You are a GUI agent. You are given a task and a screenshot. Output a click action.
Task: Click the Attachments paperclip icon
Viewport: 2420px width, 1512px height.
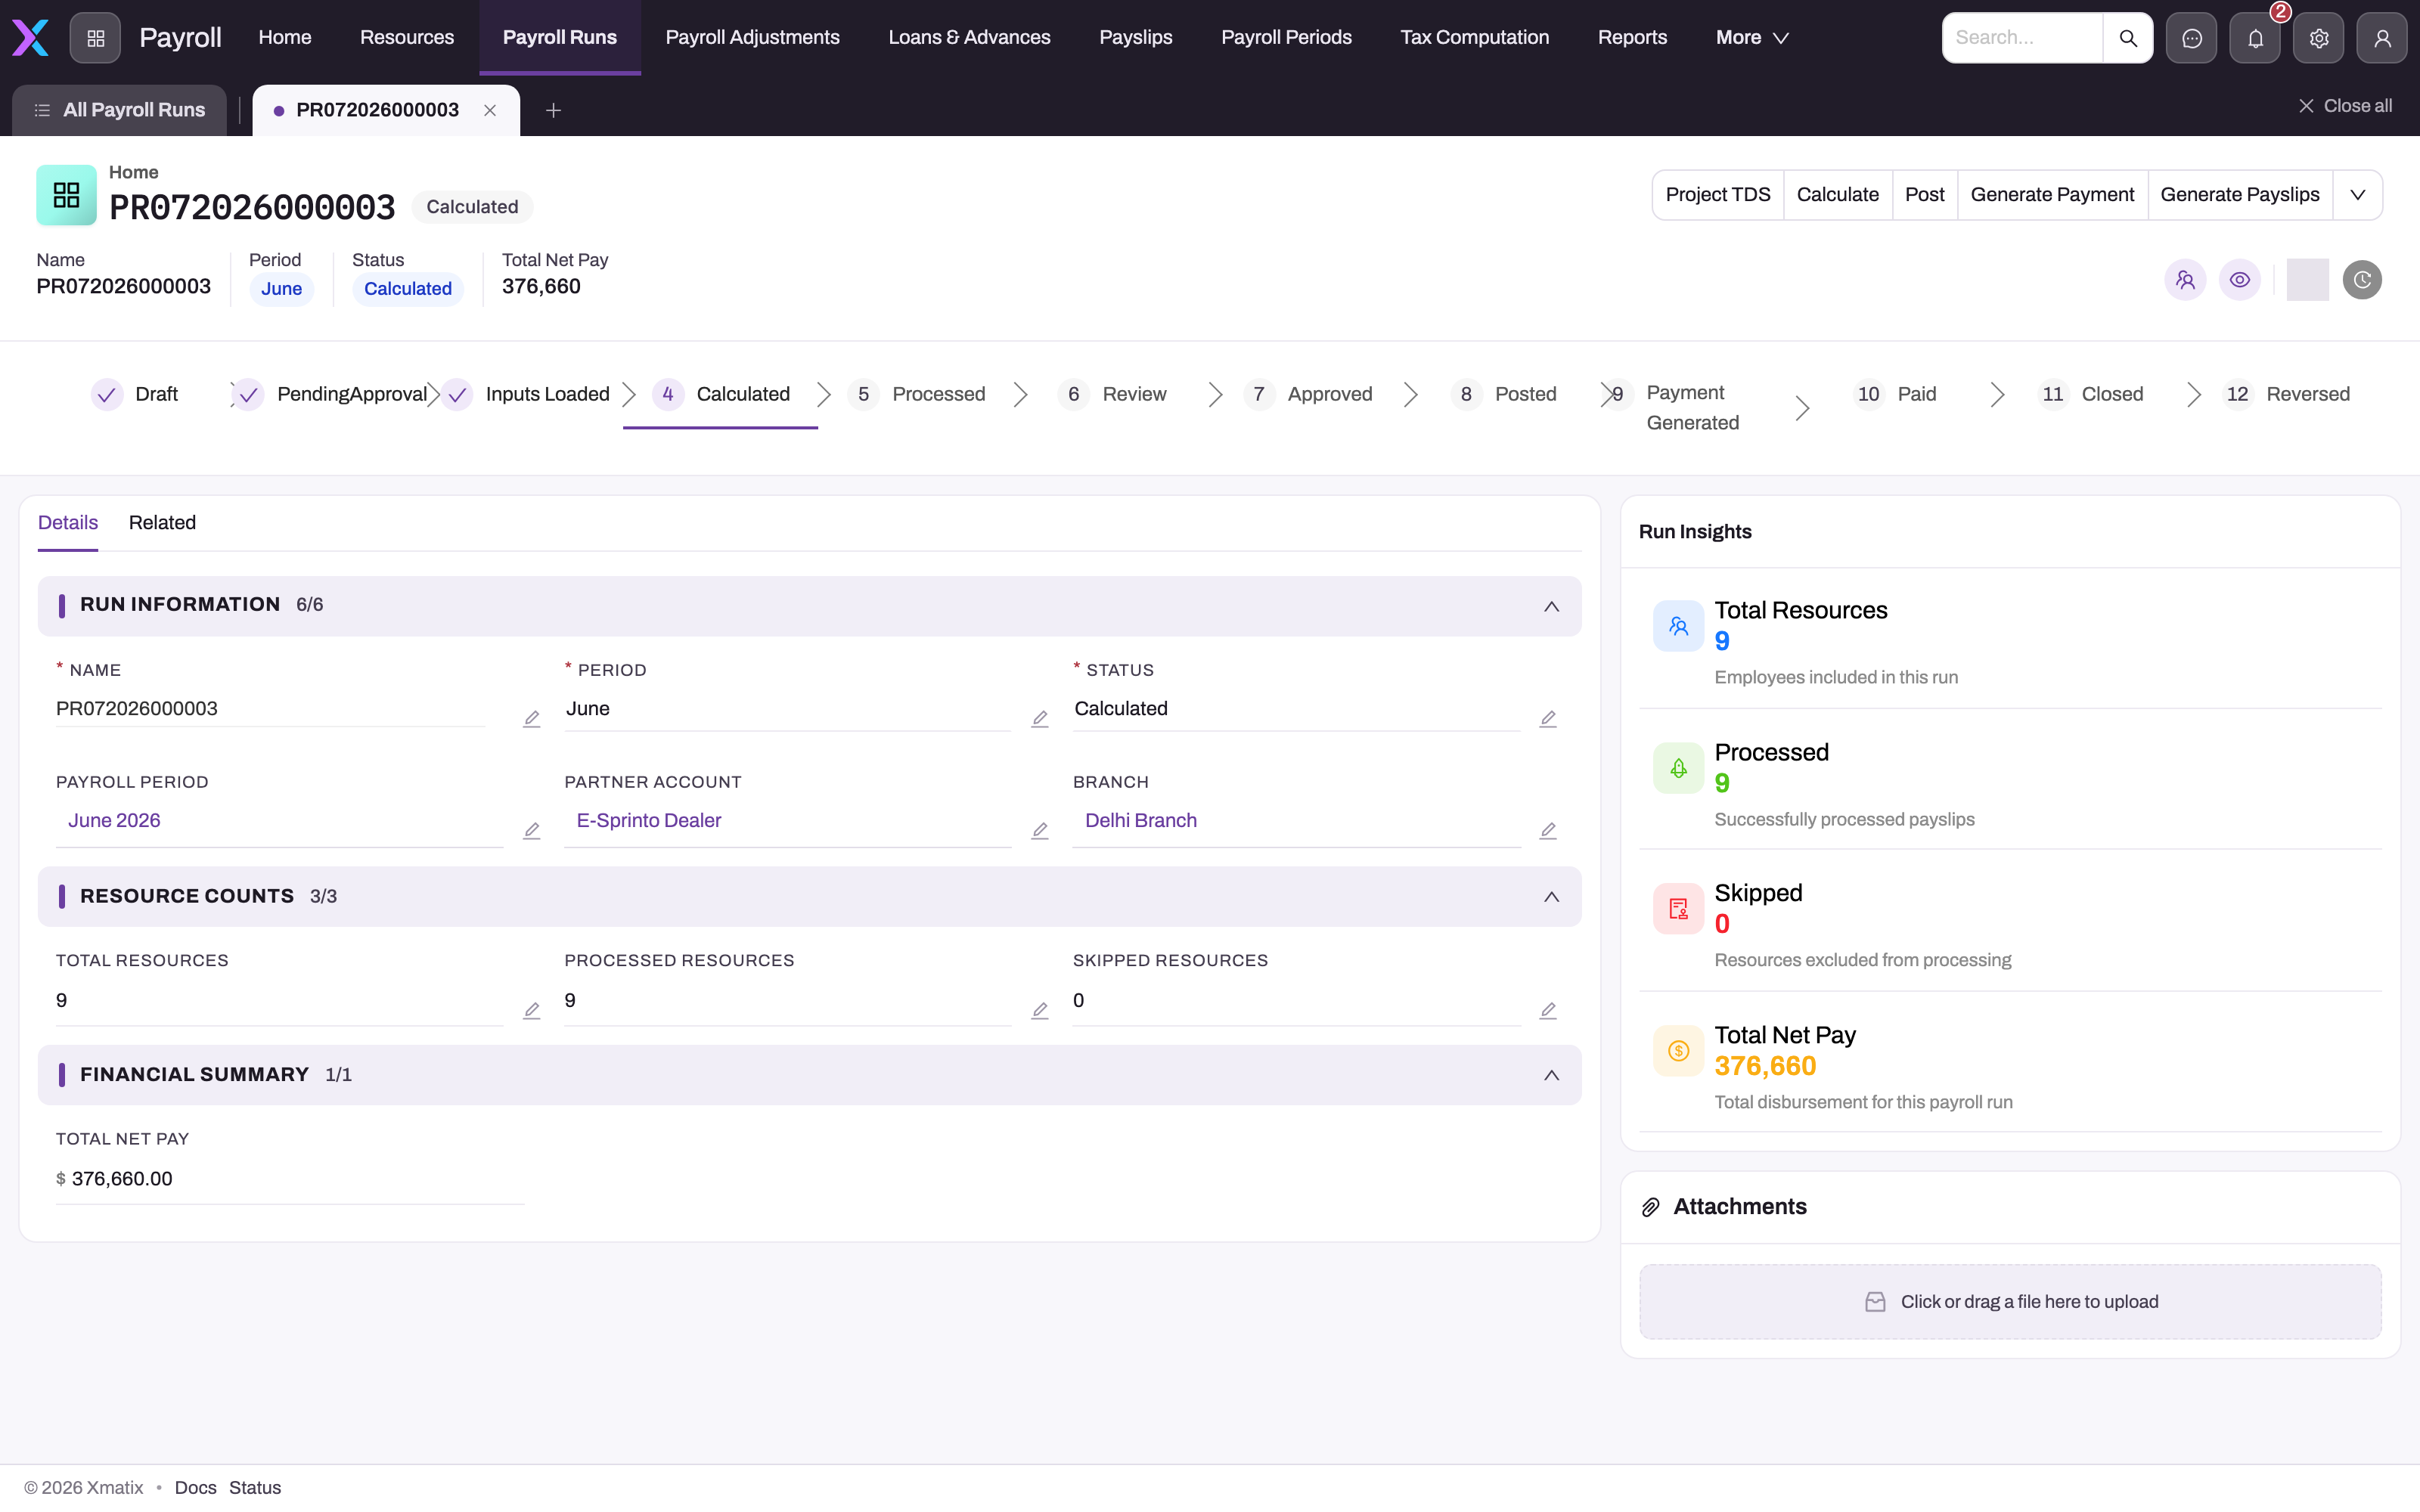click(x=1651, y=1207)
